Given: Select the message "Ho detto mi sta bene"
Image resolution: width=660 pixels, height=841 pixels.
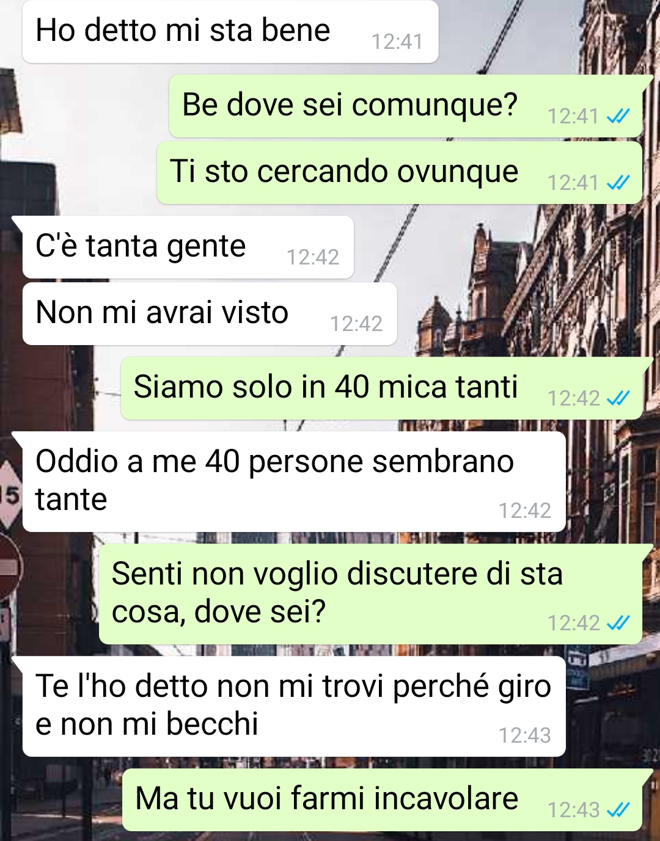Looking at the screenshot, I should [x=230, y=31].
